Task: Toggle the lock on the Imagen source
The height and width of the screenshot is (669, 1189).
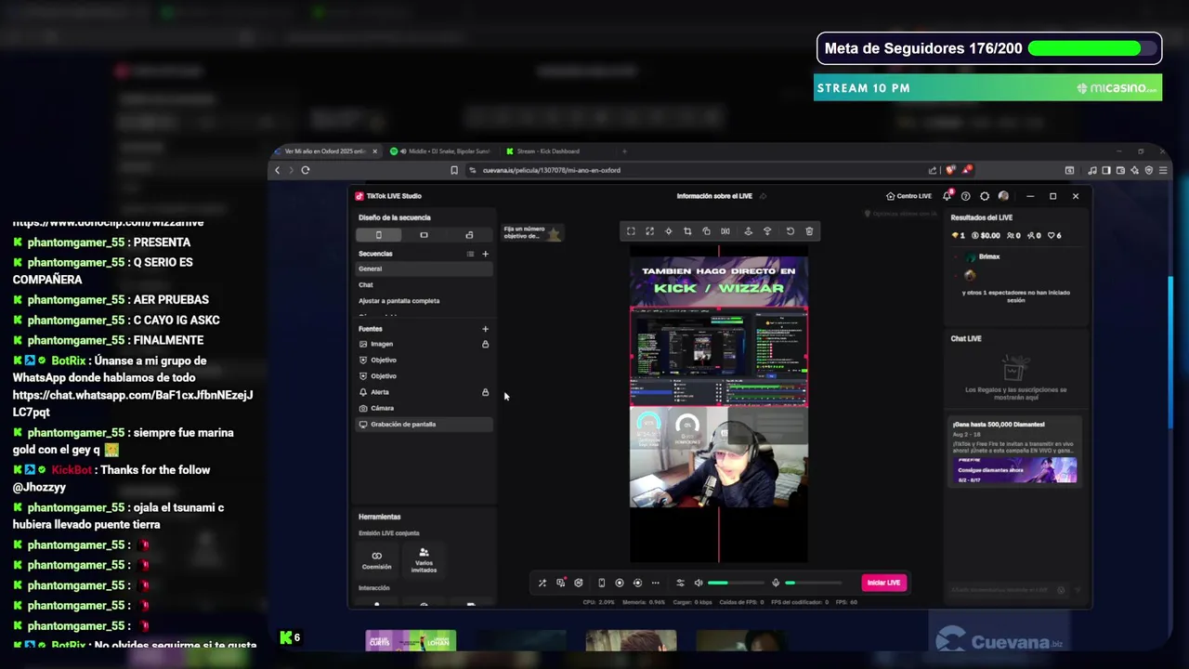Action: [485, 344]
